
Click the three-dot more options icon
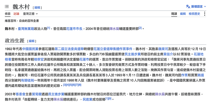pos(205,14)
